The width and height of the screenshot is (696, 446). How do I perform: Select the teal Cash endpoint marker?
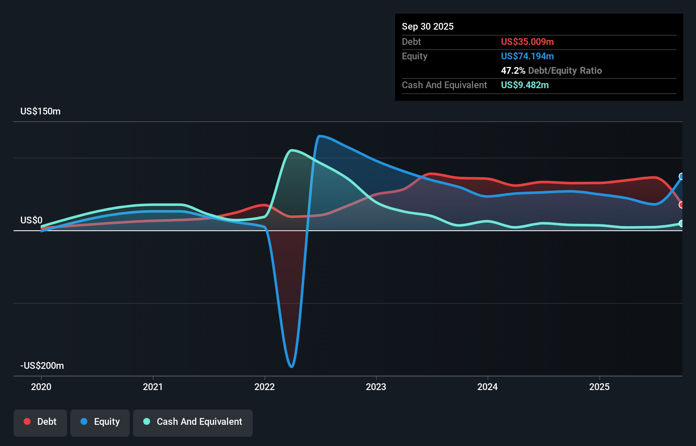click(682, 223)
